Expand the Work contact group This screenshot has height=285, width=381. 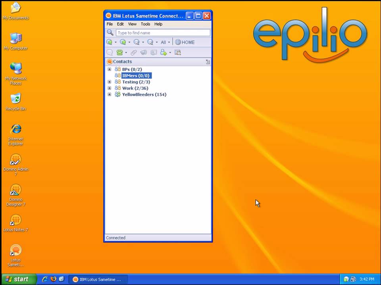(110, 88)
